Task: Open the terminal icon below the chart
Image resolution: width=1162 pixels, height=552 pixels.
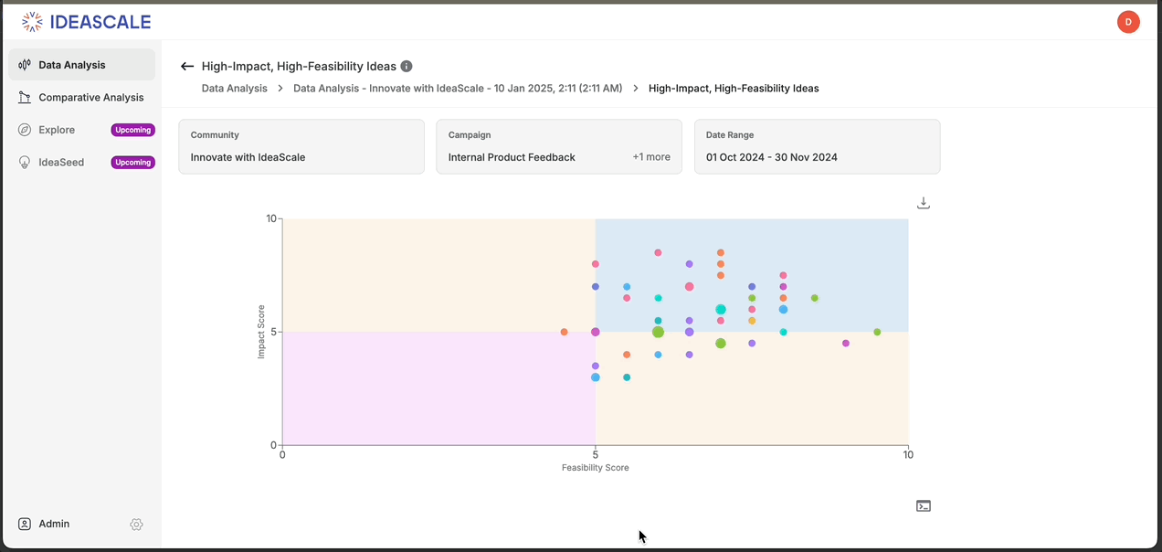Action: pos(924,505)
